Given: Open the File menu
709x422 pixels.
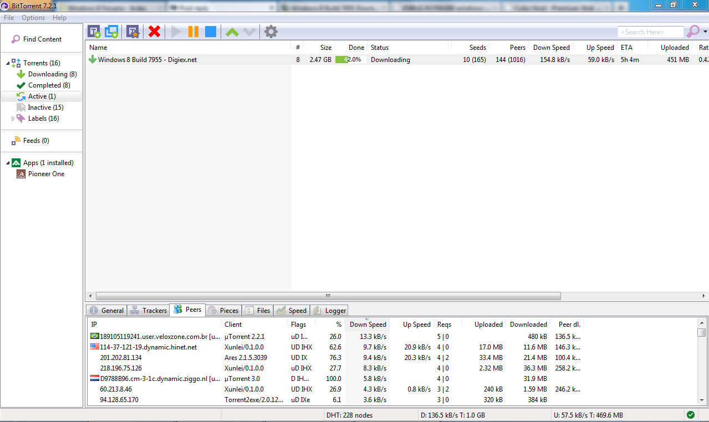Looking at the screenshot, I should 9,18.
